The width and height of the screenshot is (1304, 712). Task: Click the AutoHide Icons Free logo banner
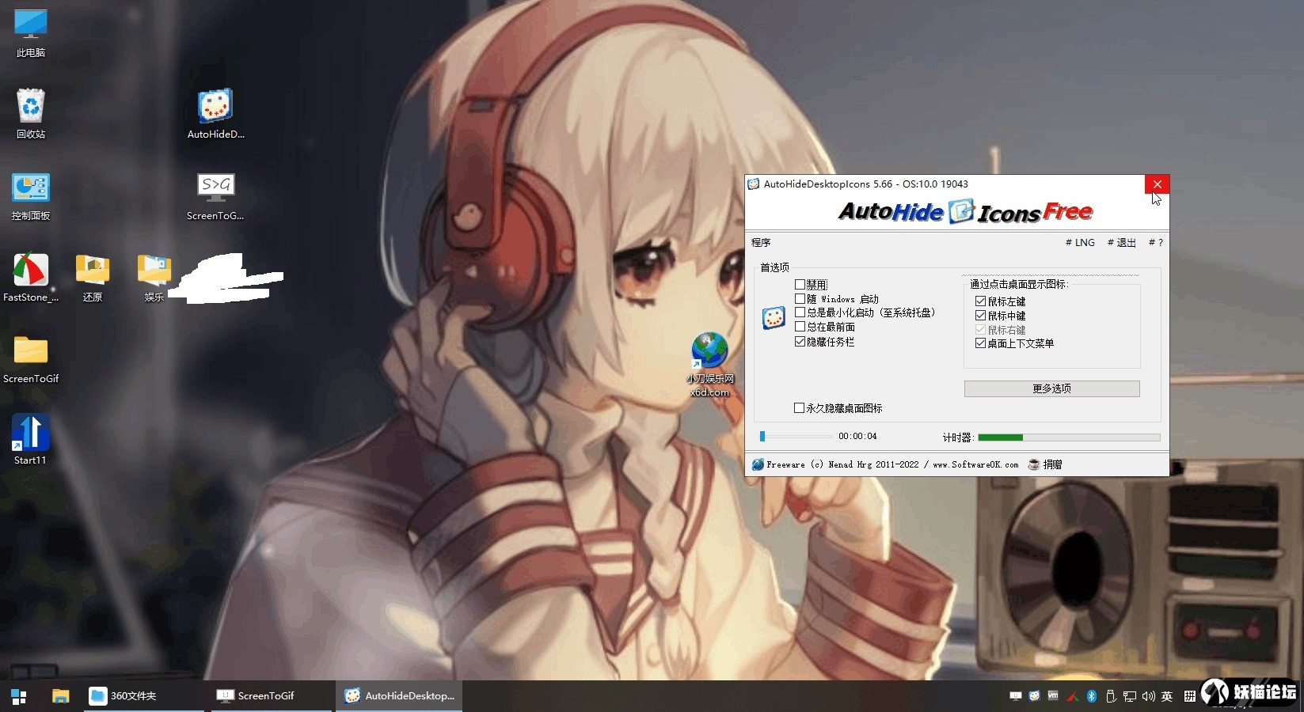964,211
